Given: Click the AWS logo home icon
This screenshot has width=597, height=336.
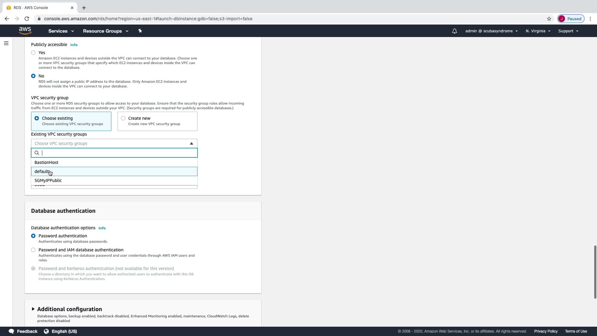Looking at the screenshot, I should point(25,30).
